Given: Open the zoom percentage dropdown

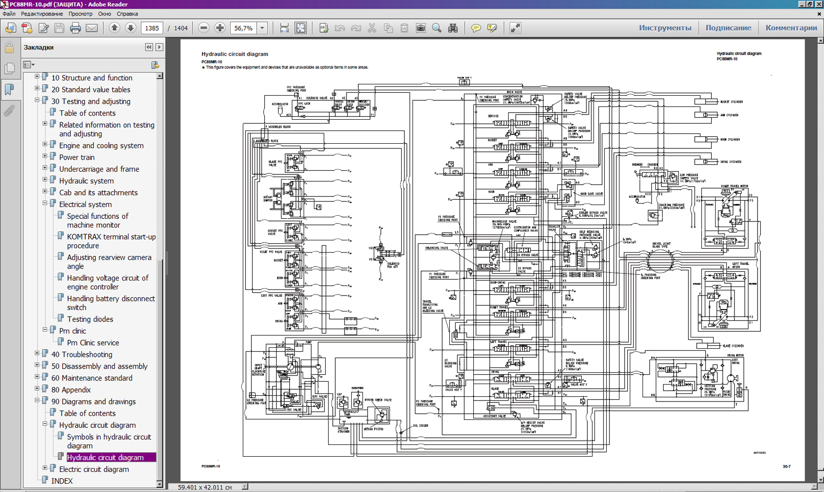Looking at the screenshot, I should pyautogui.click(x=263, y=28).
